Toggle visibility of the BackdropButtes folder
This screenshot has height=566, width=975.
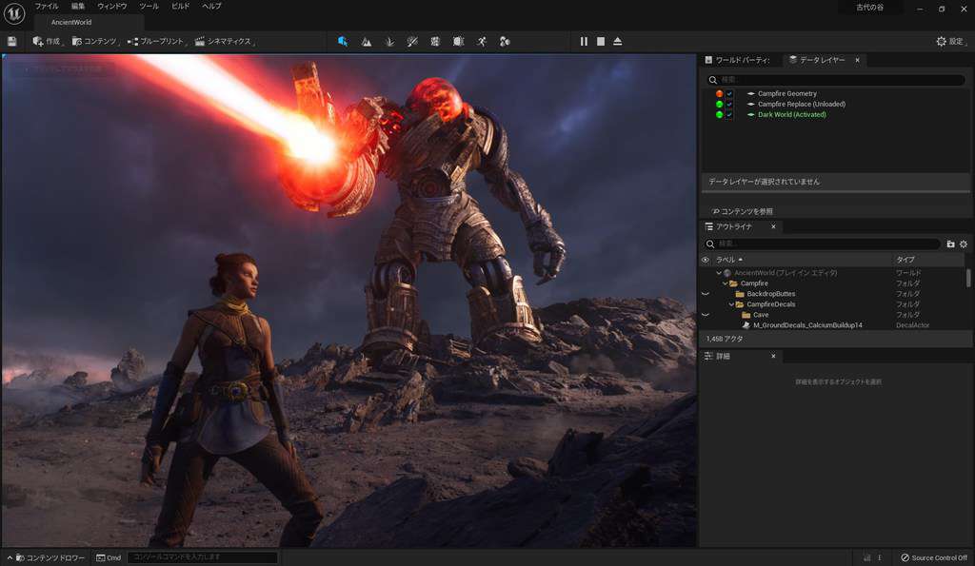[x=706, y=294]
